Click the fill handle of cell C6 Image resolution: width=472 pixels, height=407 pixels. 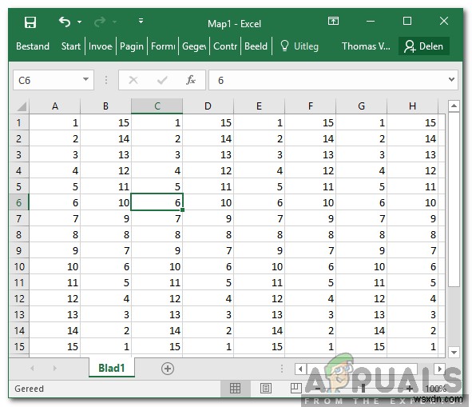[182, 209]
